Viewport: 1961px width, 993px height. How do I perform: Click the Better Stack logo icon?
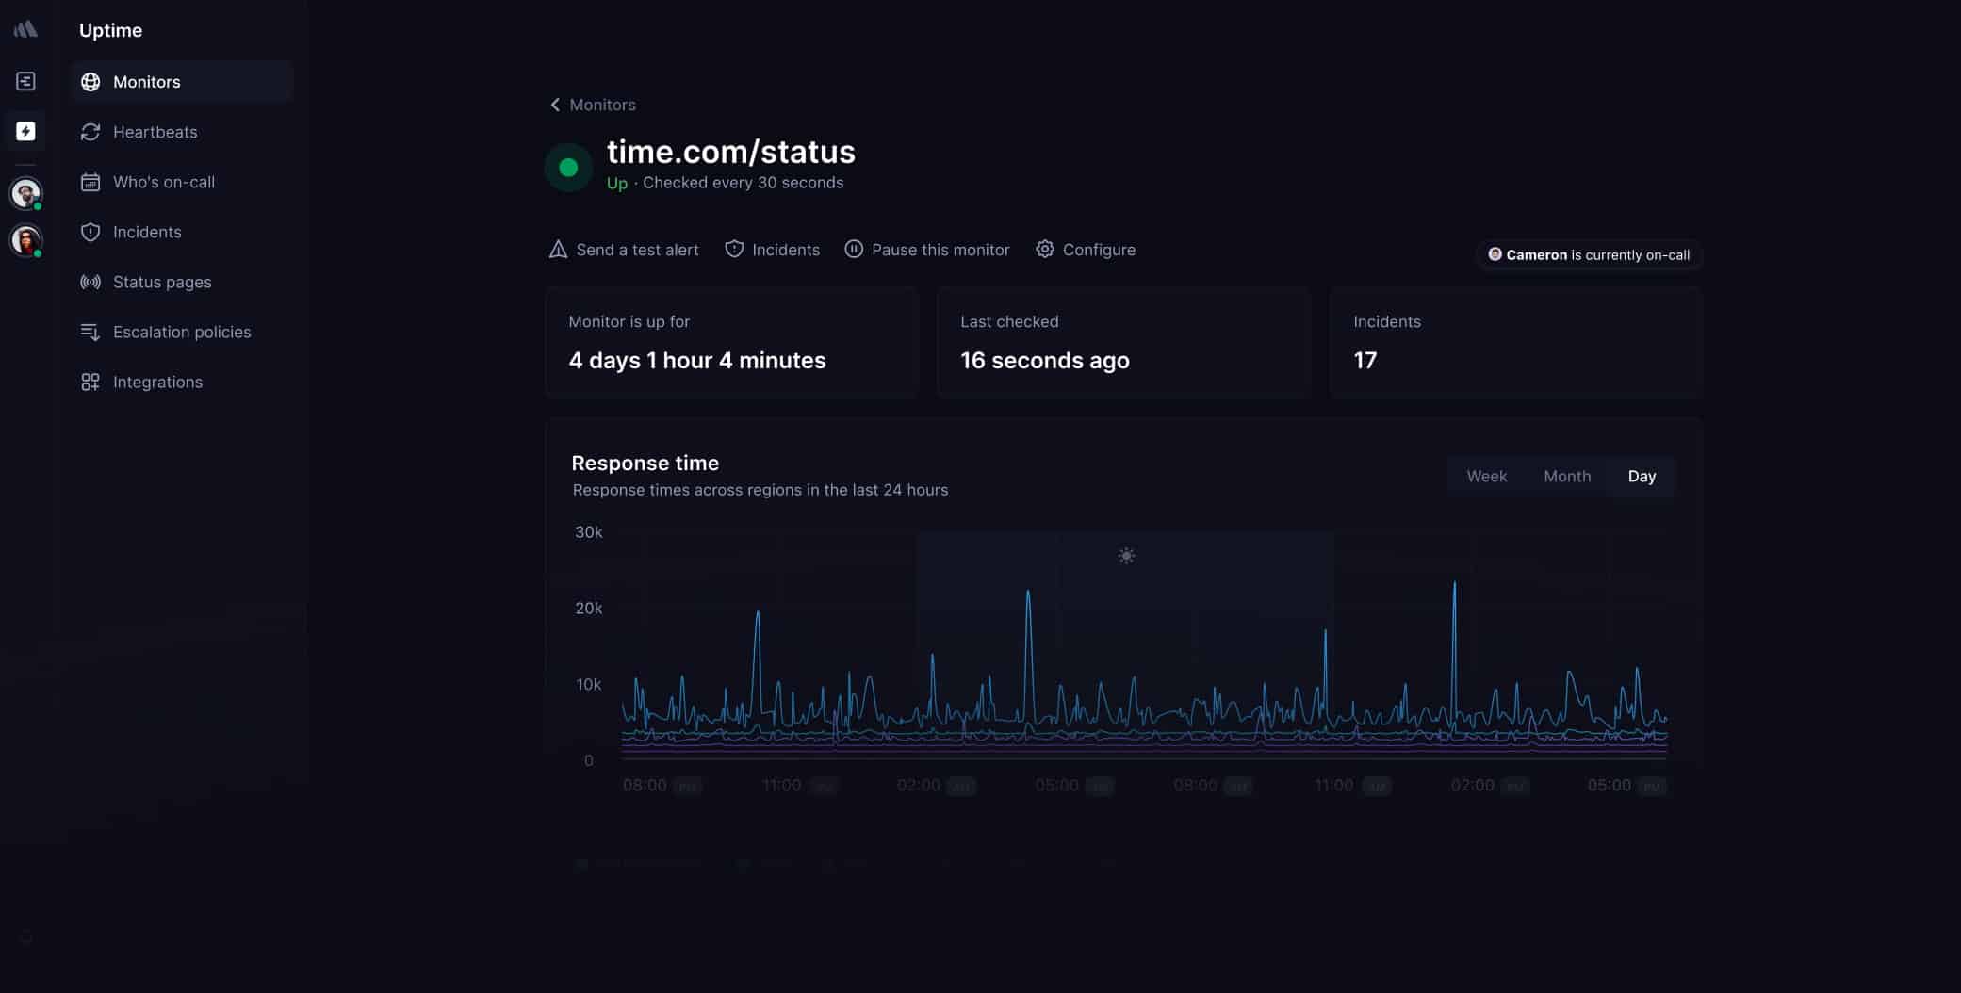pyautogui.click(x=25, y=29)
